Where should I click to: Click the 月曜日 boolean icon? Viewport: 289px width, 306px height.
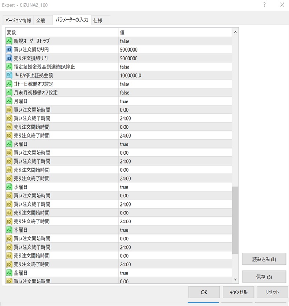tap(10, 101)
